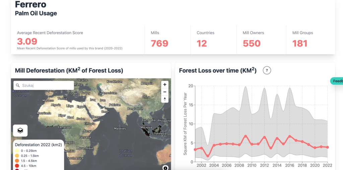343x170 pixels.
Task: Click the 2012 data point on chart
Action: pyautogui.click(x=264, y=137)
